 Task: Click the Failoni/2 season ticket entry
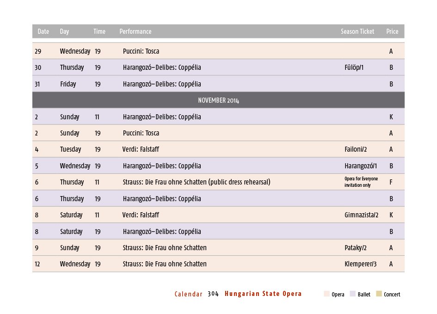click(x=356, y=149)
